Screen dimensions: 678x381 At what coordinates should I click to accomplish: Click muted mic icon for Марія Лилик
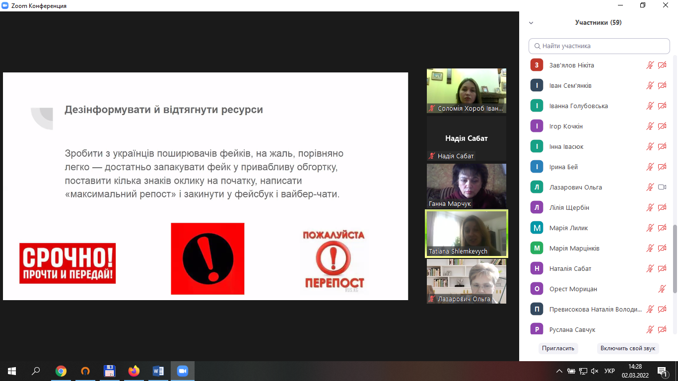coord(650,228)
